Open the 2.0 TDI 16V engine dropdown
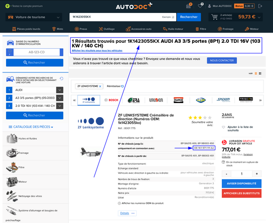Viewport: 273px width, 223px height. (x=34, y=106)
